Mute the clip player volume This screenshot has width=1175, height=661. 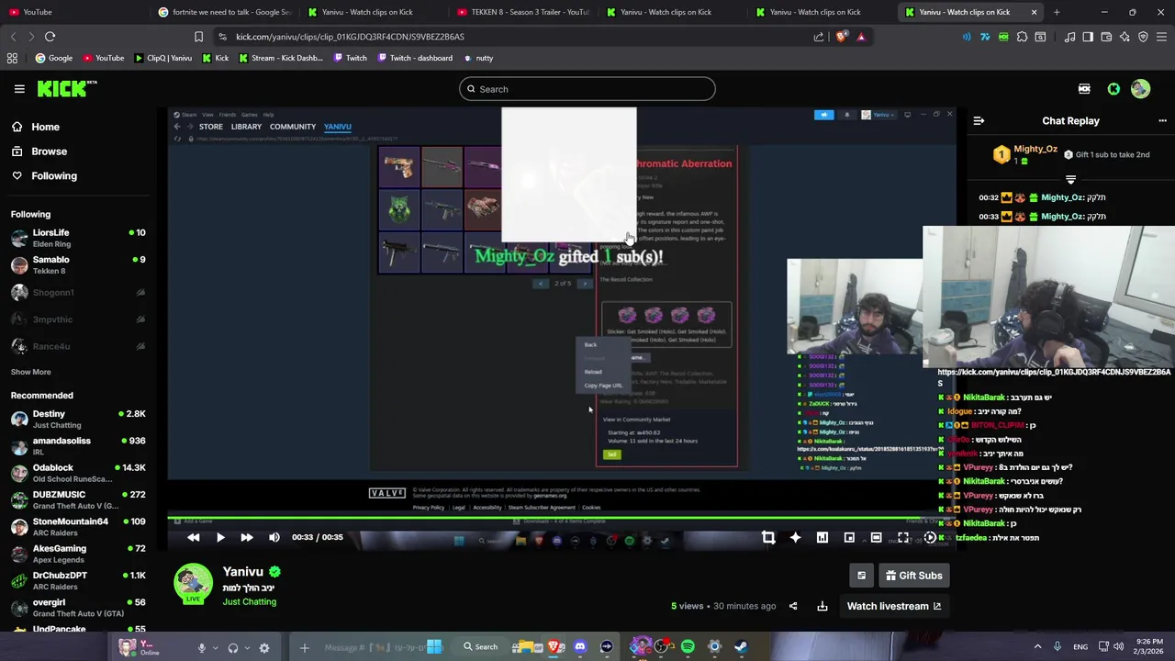coord(274,537)
